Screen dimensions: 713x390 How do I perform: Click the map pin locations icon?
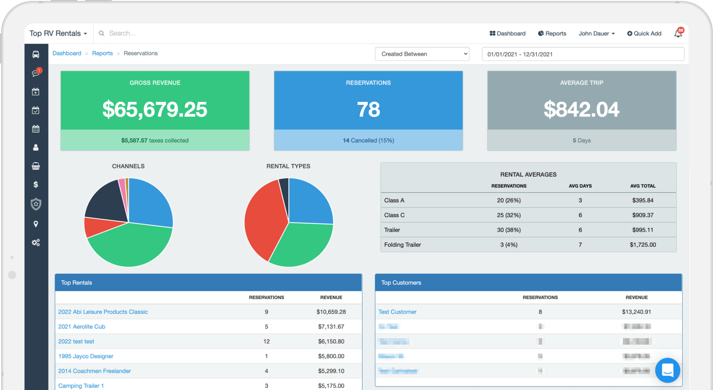pyautogui.click(x=36, y=224)
